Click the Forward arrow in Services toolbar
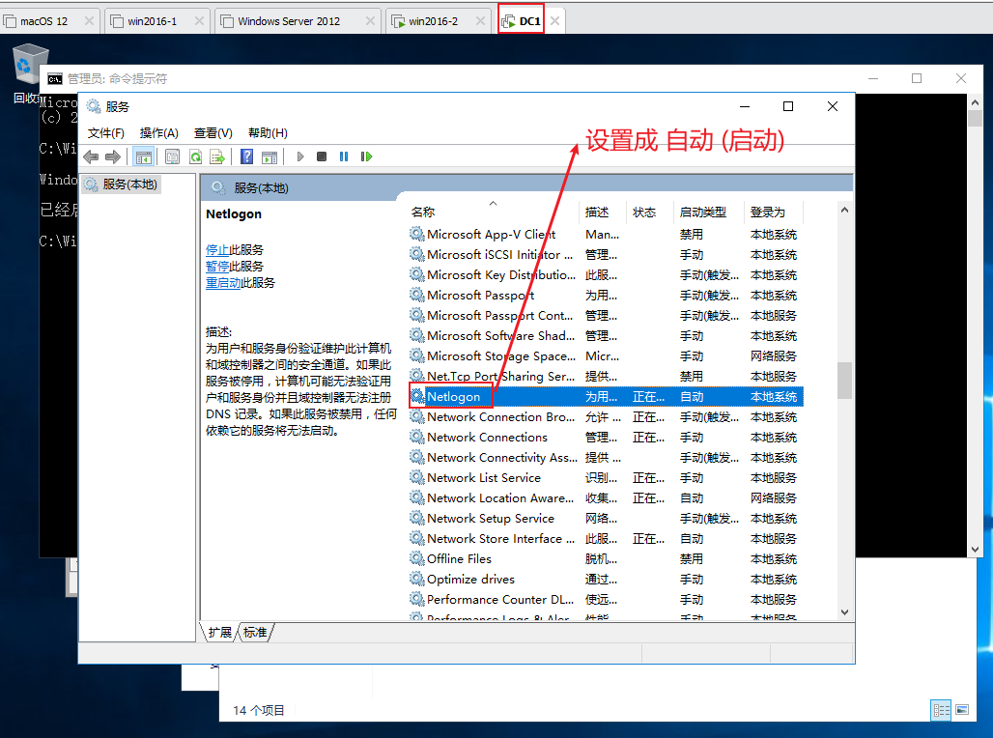993x738 pixels. click(x=113, y=156)
